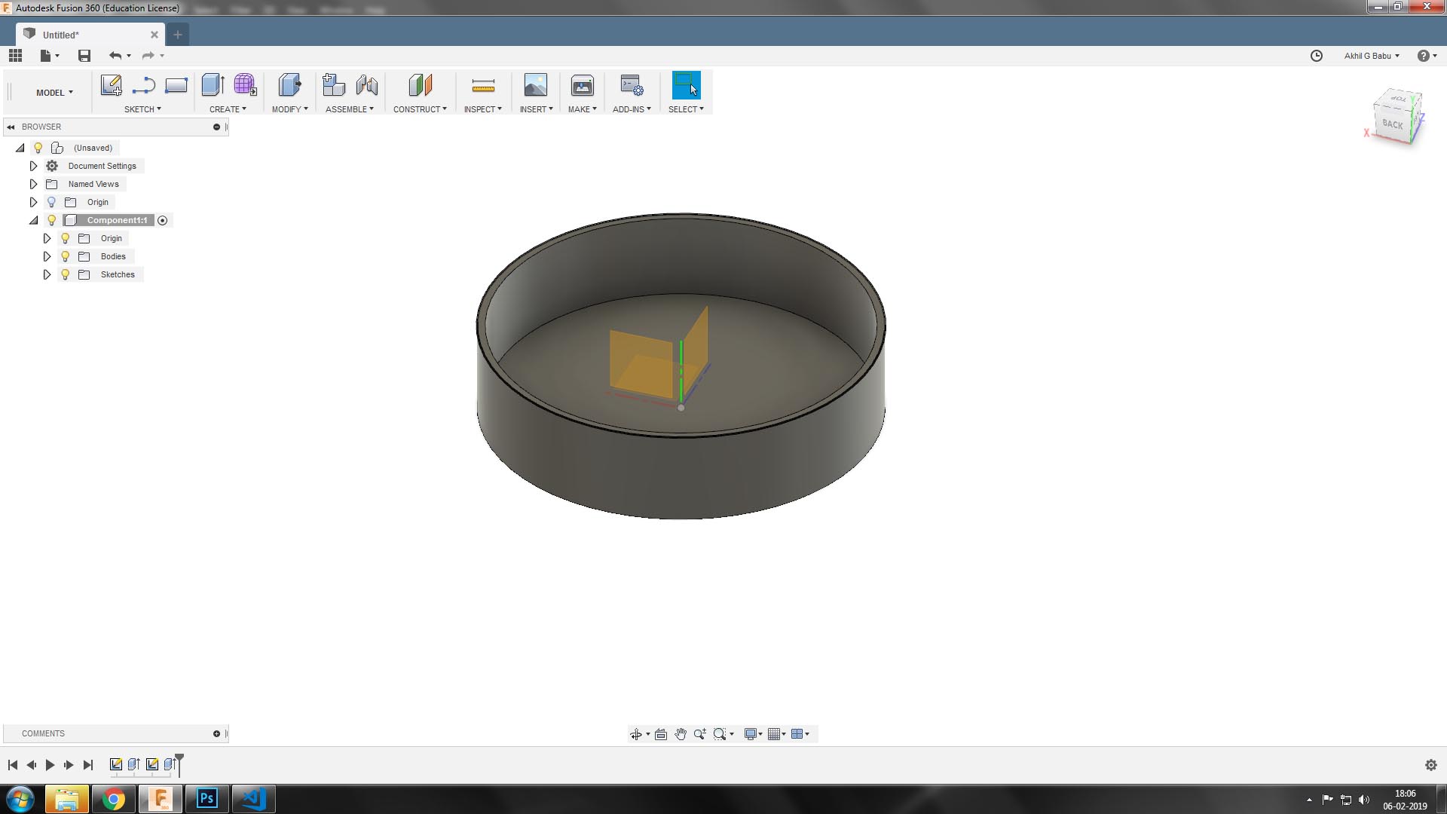Activate Component1:1 radio button
The height and width of the screenshot is (814, 1447).
pyautogui.click(x=162, y=220)
